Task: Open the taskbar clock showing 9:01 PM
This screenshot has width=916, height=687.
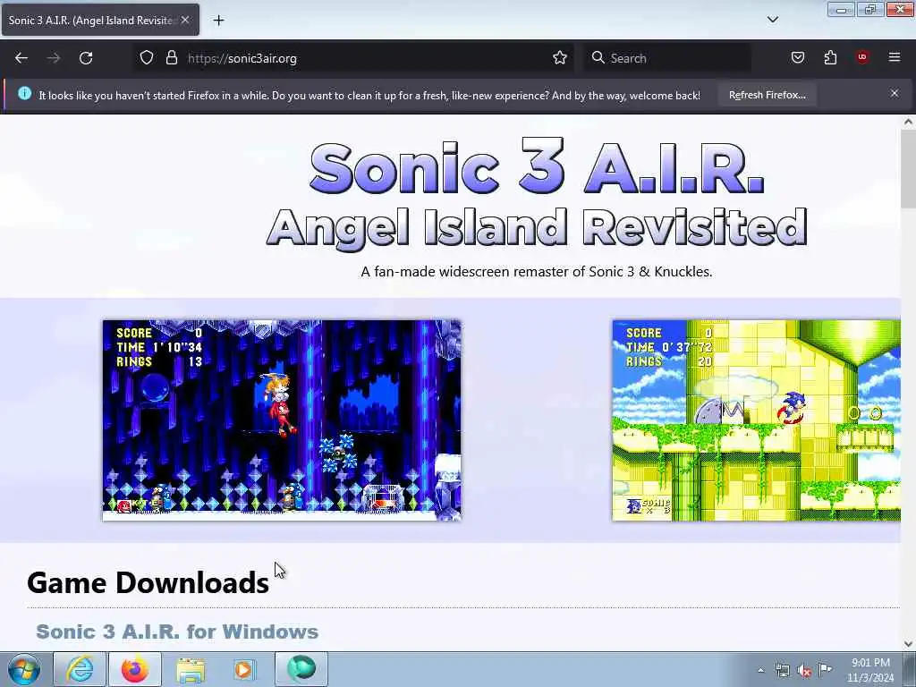Action: point(870,670)
